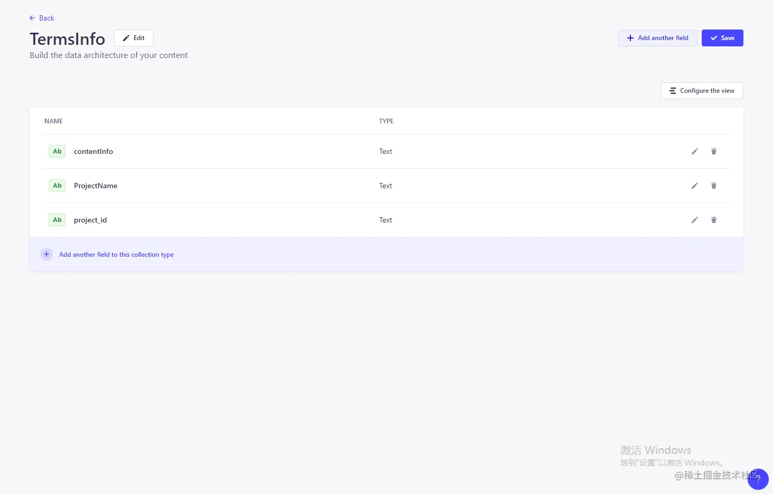Click the Add another field button
Viewport: 773px width, 494px height.
click(x=657, y=38)
